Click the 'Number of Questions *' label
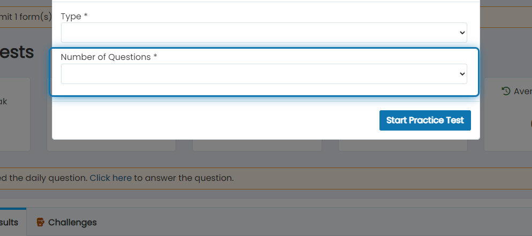Image resolution: width=532 pixels, height=236 pixels. click(x=109, y=57)
